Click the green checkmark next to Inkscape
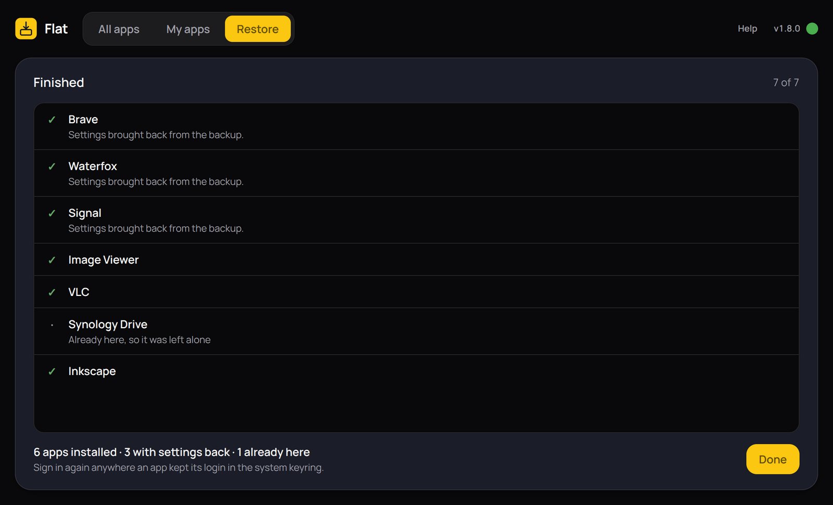This screenshot has width=833, height=505. pyautogui.click(x=52, y=371)
